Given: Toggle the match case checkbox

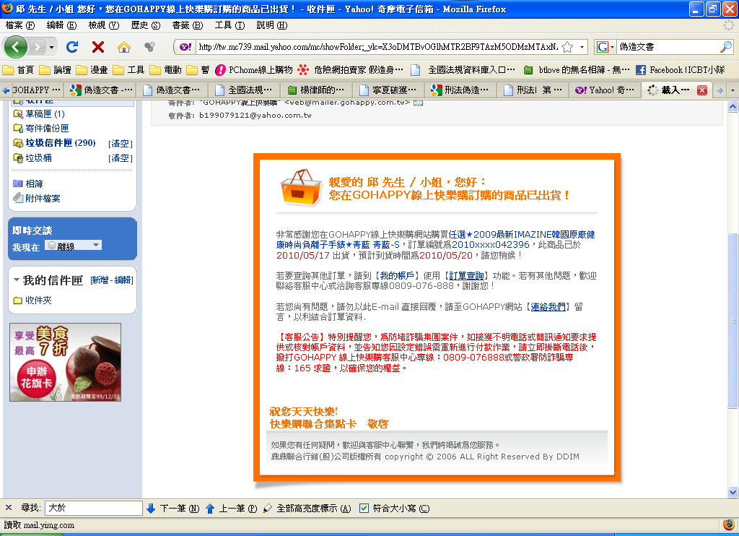Looking at the screenshot, I should 364,509.
